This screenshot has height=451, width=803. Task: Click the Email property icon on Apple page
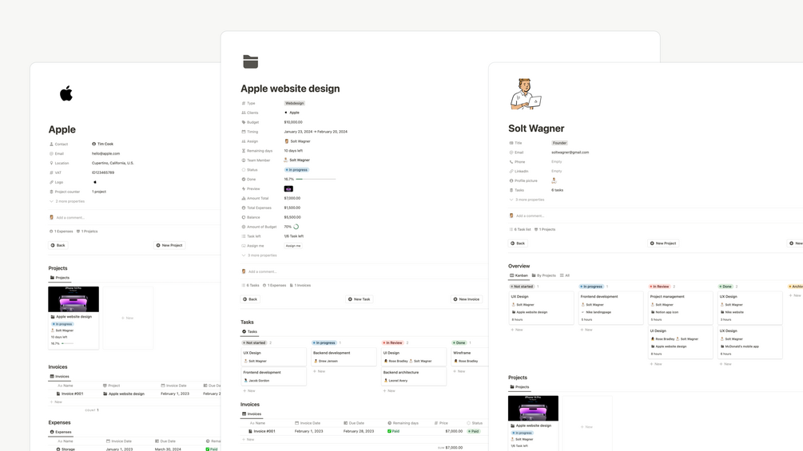51,153
